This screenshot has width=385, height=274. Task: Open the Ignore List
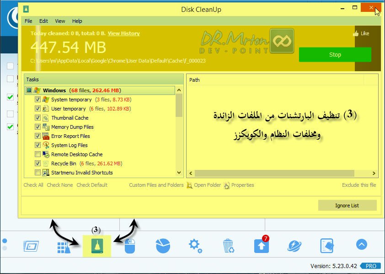(x=347, y=205)
